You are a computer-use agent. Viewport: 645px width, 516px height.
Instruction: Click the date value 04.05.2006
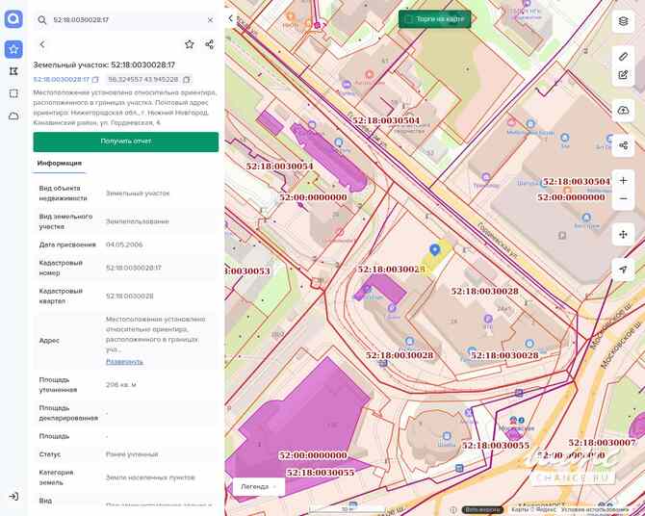point(124,245)
